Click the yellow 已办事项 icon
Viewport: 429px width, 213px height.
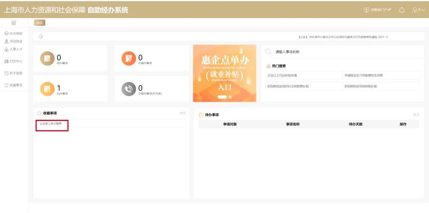click(x=47, y=89)
